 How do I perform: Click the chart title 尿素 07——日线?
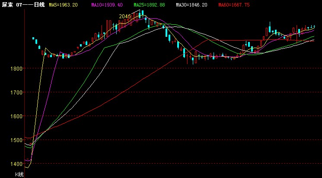(23, 5)
